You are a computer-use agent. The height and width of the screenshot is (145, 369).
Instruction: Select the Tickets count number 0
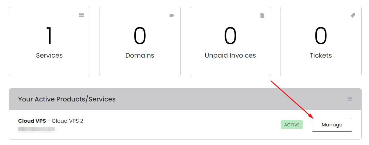[321, 36]
